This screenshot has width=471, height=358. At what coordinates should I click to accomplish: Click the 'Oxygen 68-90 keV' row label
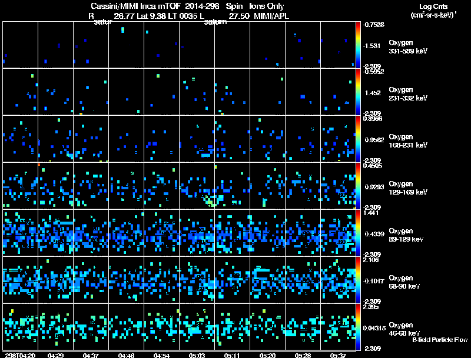click(404, 282)
